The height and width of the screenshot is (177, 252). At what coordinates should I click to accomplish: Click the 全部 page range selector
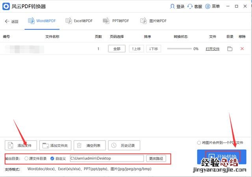pos(117,49)
